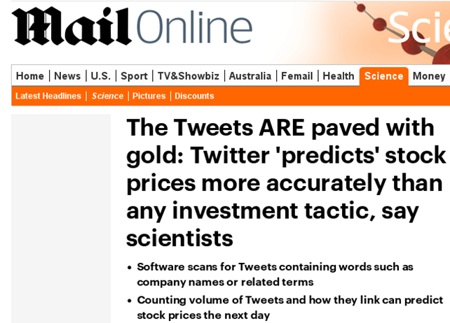Screen dimensions: 450x323
Task: Open the Sport section
Action: pyautogui.click(x=134, y=76)
